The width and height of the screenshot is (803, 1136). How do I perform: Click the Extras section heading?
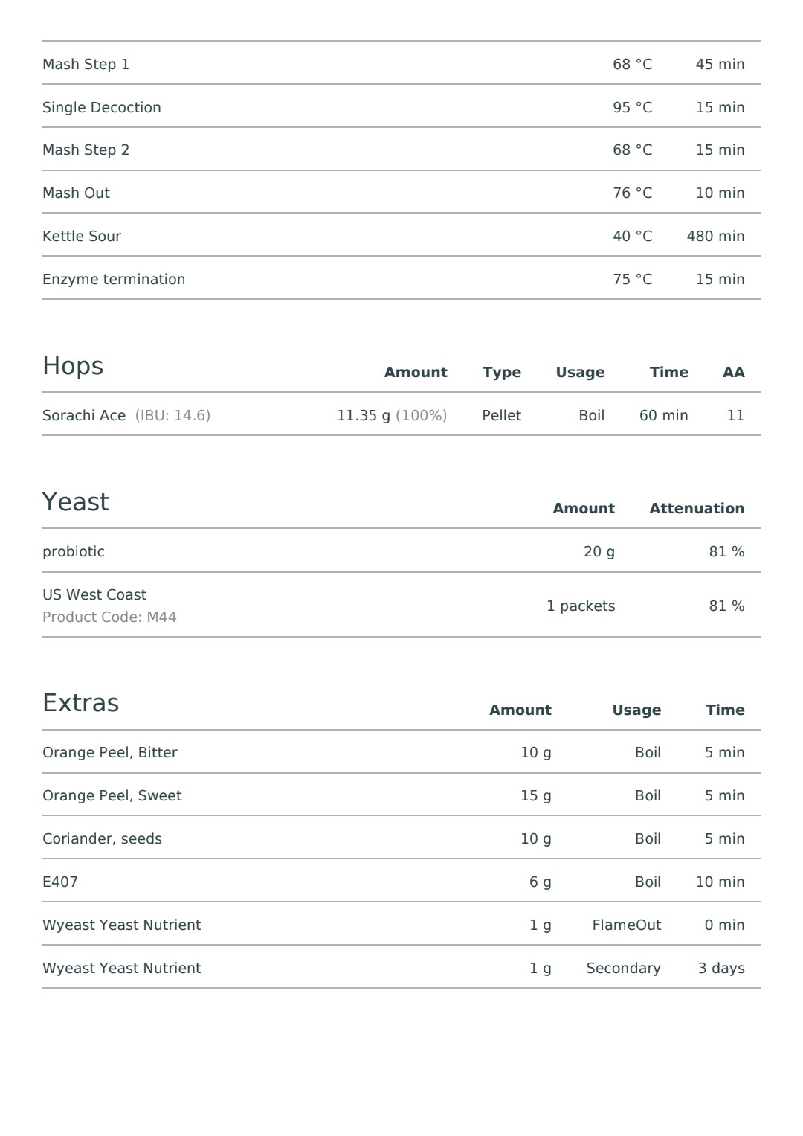coord(80,703)
